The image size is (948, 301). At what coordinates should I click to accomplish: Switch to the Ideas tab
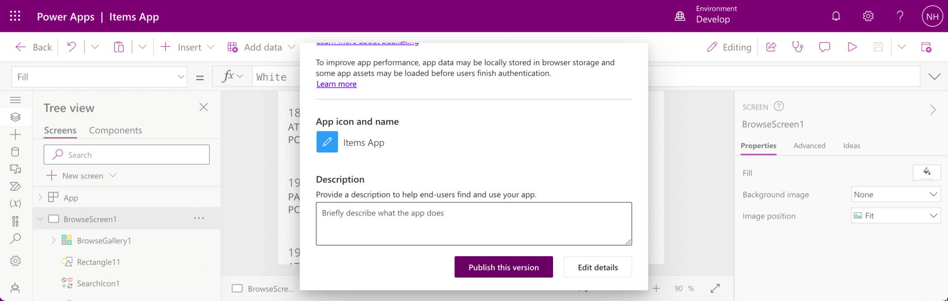[851, 146]
